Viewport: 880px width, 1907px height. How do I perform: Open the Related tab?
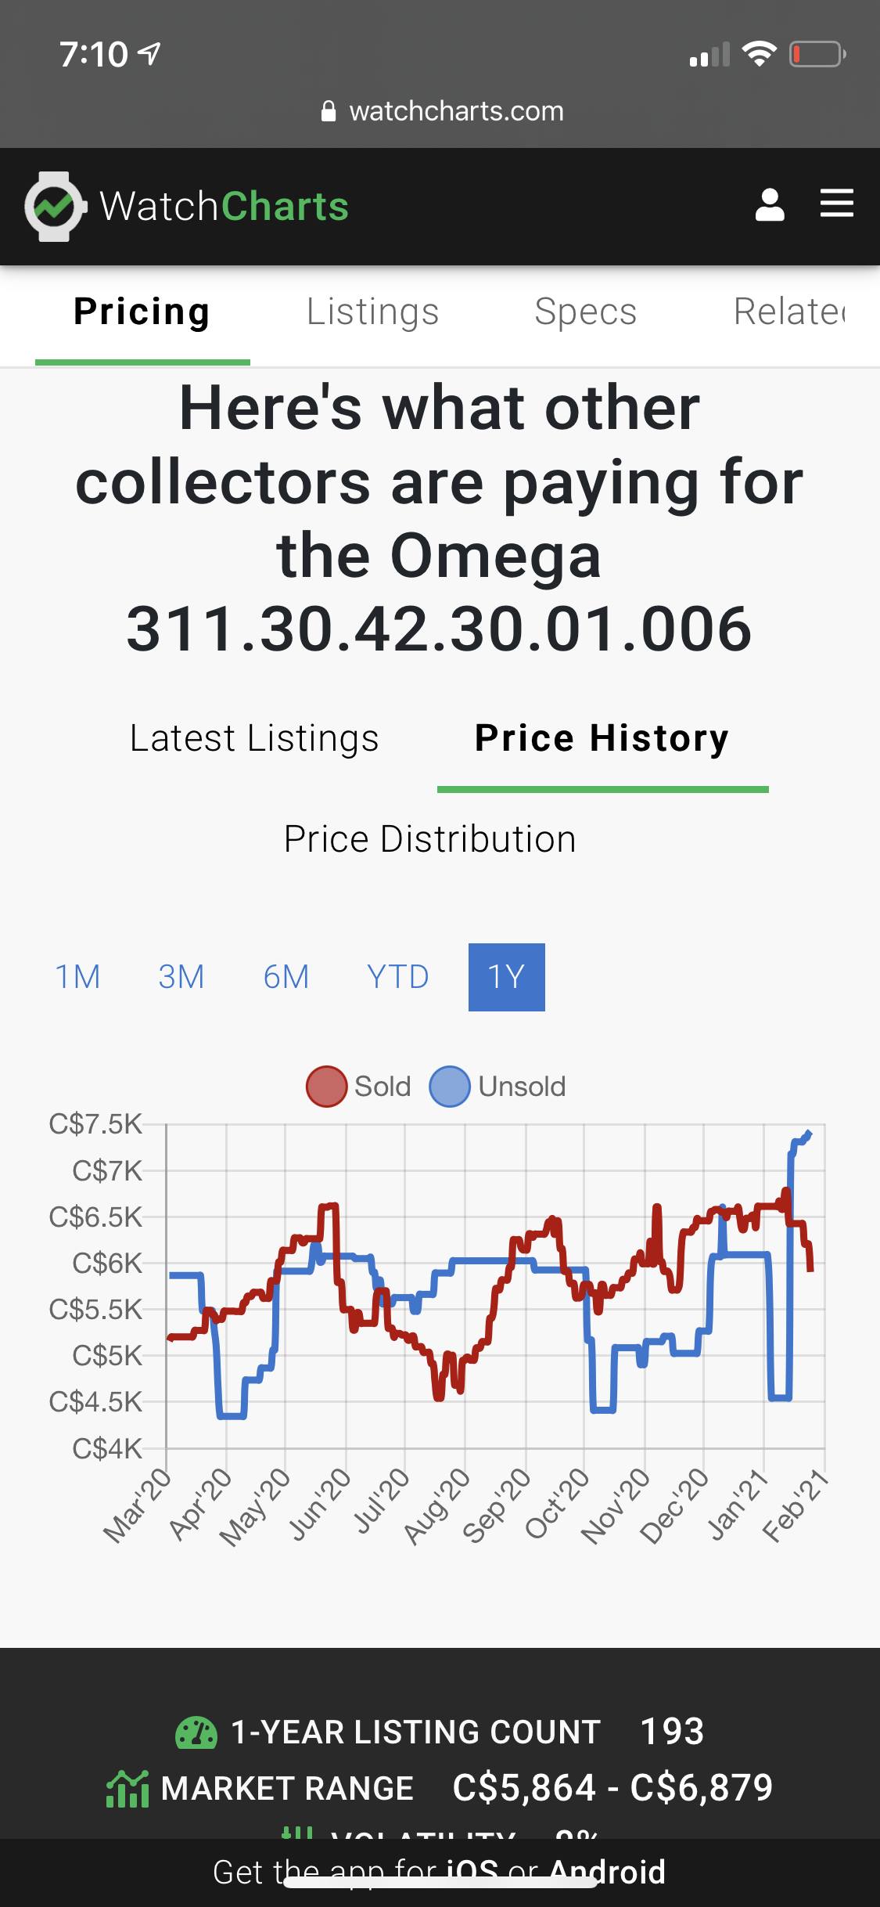790,312
